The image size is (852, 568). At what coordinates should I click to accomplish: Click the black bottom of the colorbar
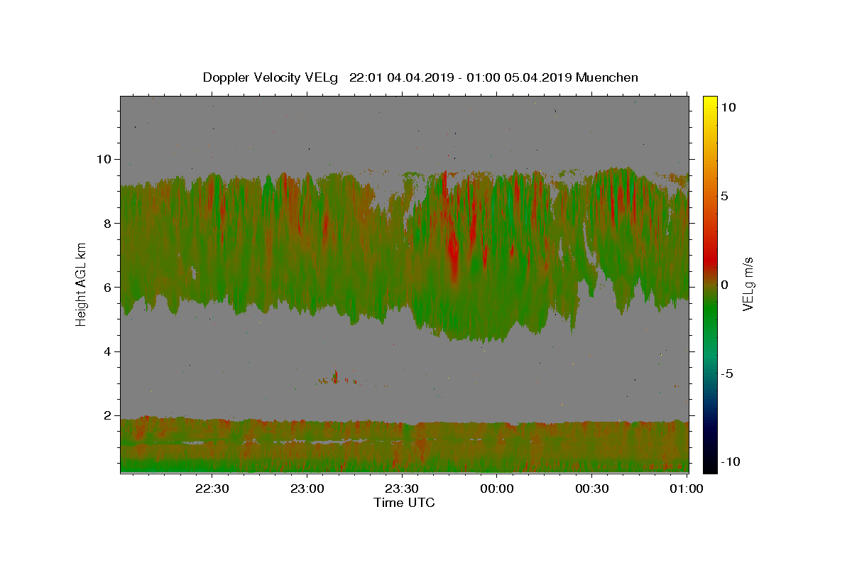(x=710, y=465)
